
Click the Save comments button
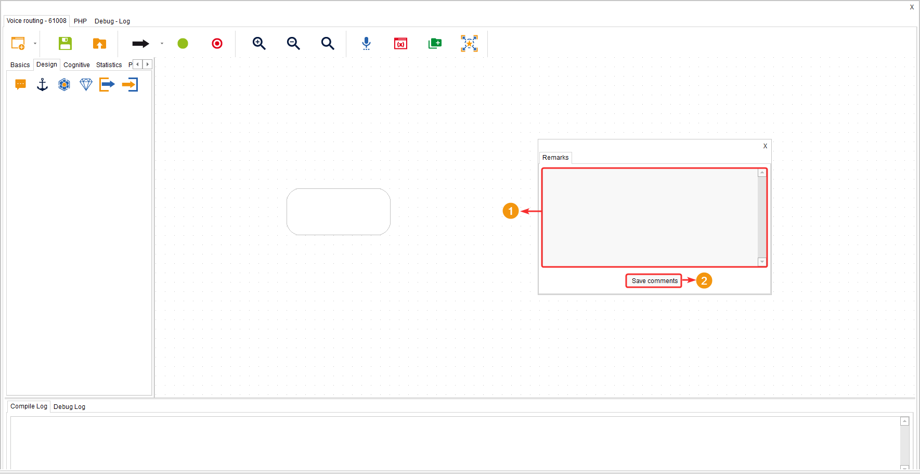(654, 281)
